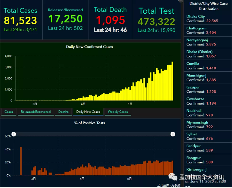Click the Total Cases 81,523 indicator
This screenshot has height=188, width=232.
(x=21, y=20)
